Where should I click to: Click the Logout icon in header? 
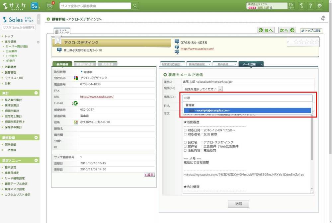pyautogui.click(x=291, y=5)
